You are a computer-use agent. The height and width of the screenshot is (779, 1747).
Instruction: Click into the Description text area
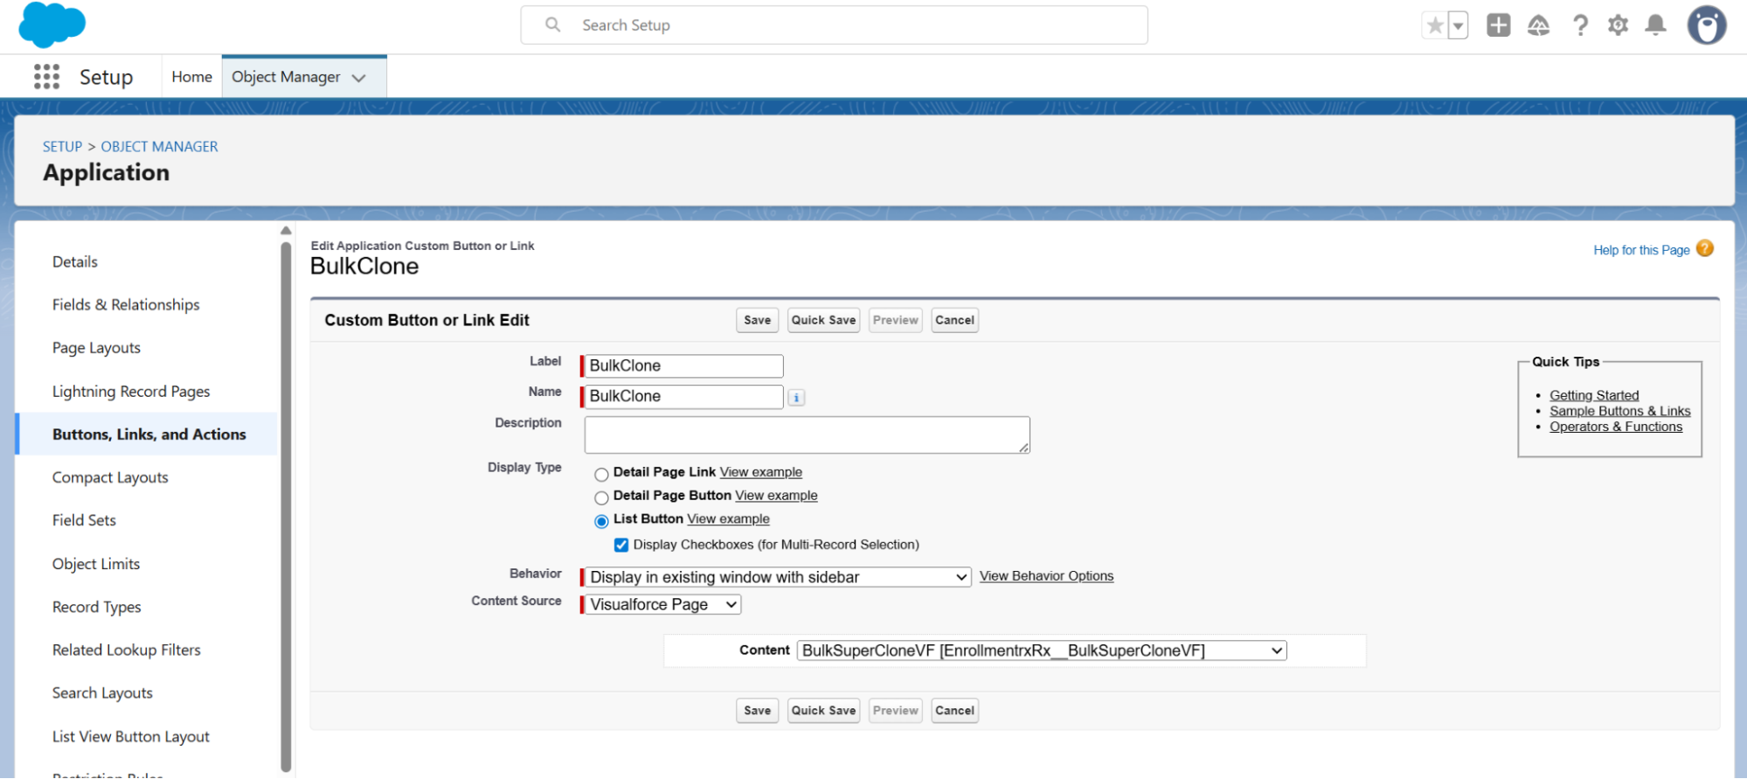(807, 435)
